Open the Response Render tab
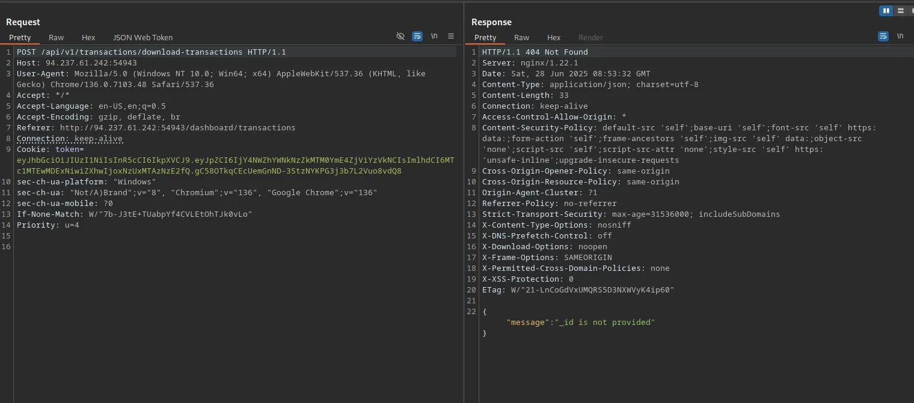 coord(590,37)
